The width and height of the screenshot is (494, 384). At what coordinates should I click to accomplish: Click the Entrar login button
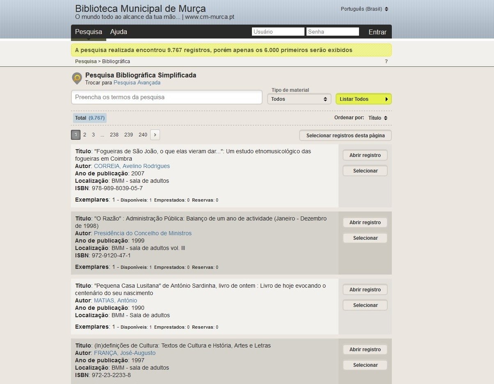coord(377,32)
